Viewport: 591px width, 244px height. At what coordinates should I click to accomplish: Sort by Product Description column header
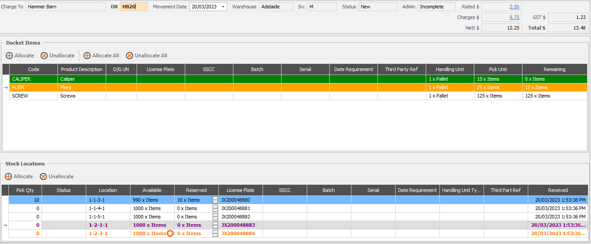tap(82, 69)
